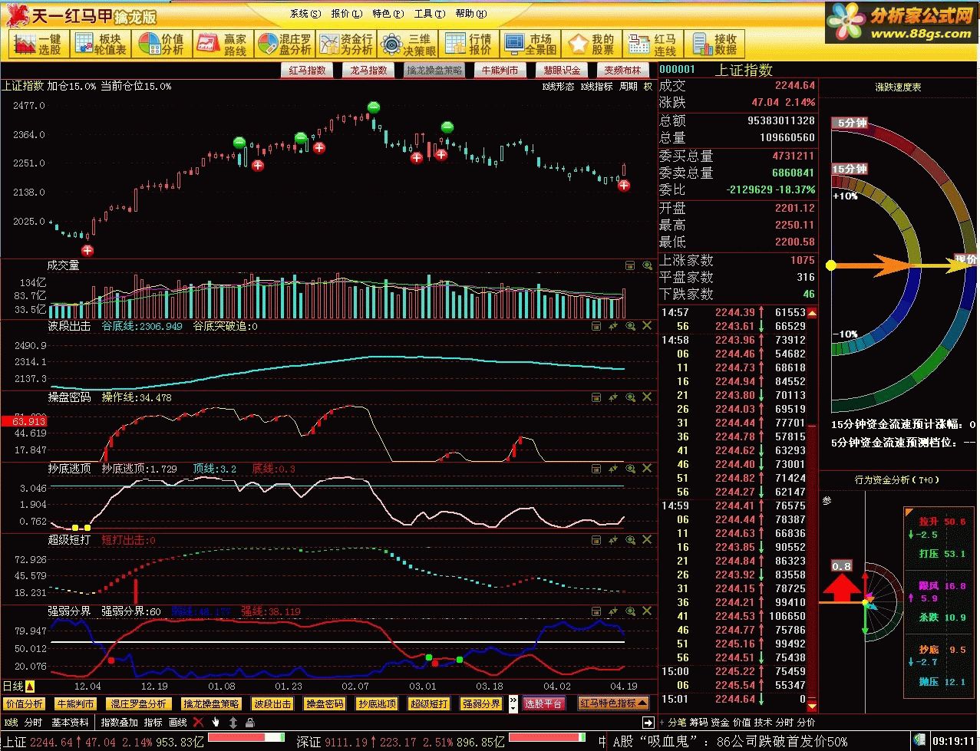Open the 赢家路线 winner route tool
Screen dimensions: 980x751
(222, 44)
